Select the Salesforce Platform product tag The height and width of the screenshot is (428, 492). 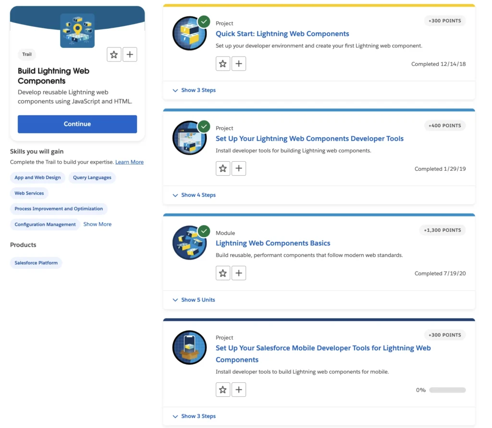point(36,263)
